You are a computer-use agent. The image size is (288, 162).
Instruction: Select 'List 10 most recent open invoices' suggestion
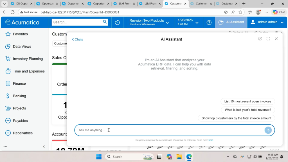pos(247,101)
